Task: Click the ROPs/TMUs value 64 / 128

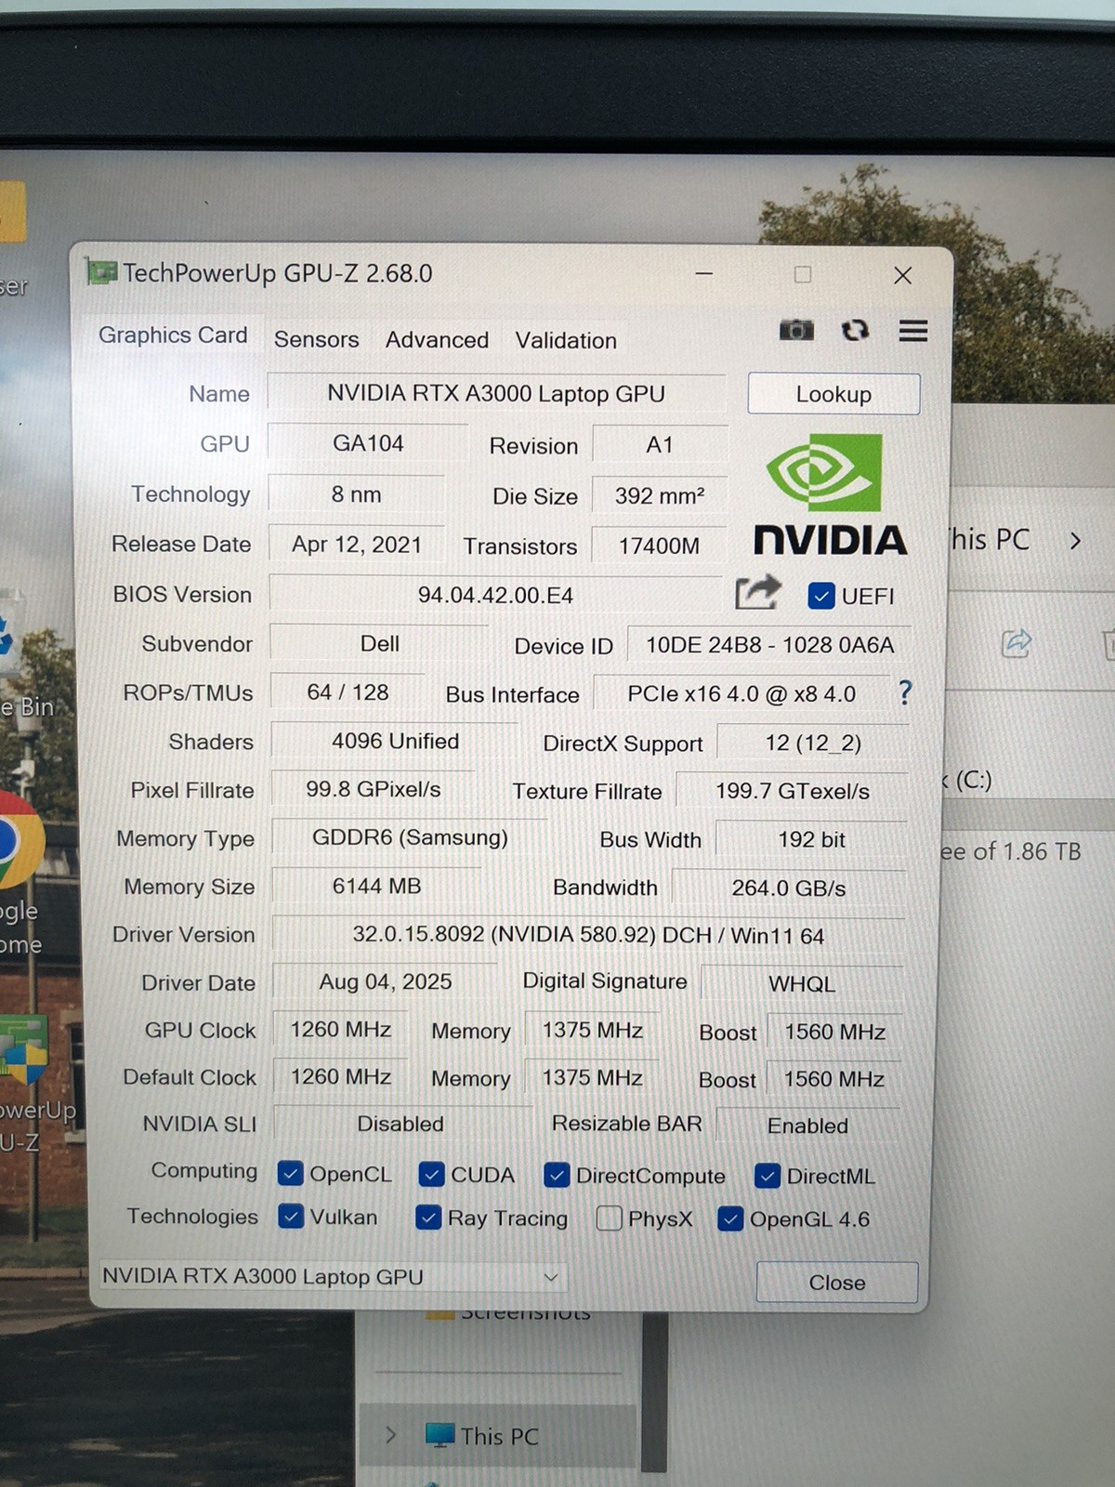Action: click(x=348, y=692)
